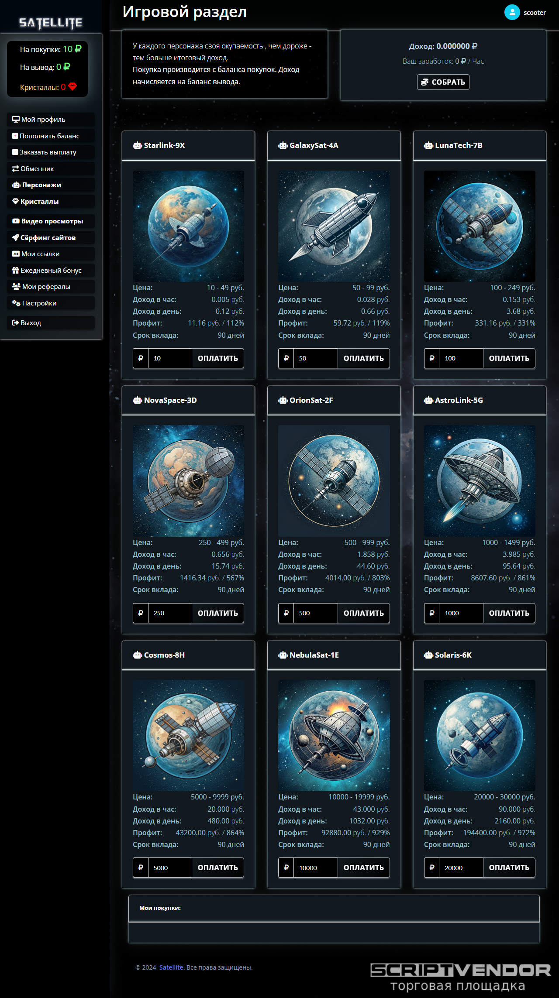Viewport: 559px width, 998px height.
Task: Click the scooter user avatar icon
Action: coord(512,12)
